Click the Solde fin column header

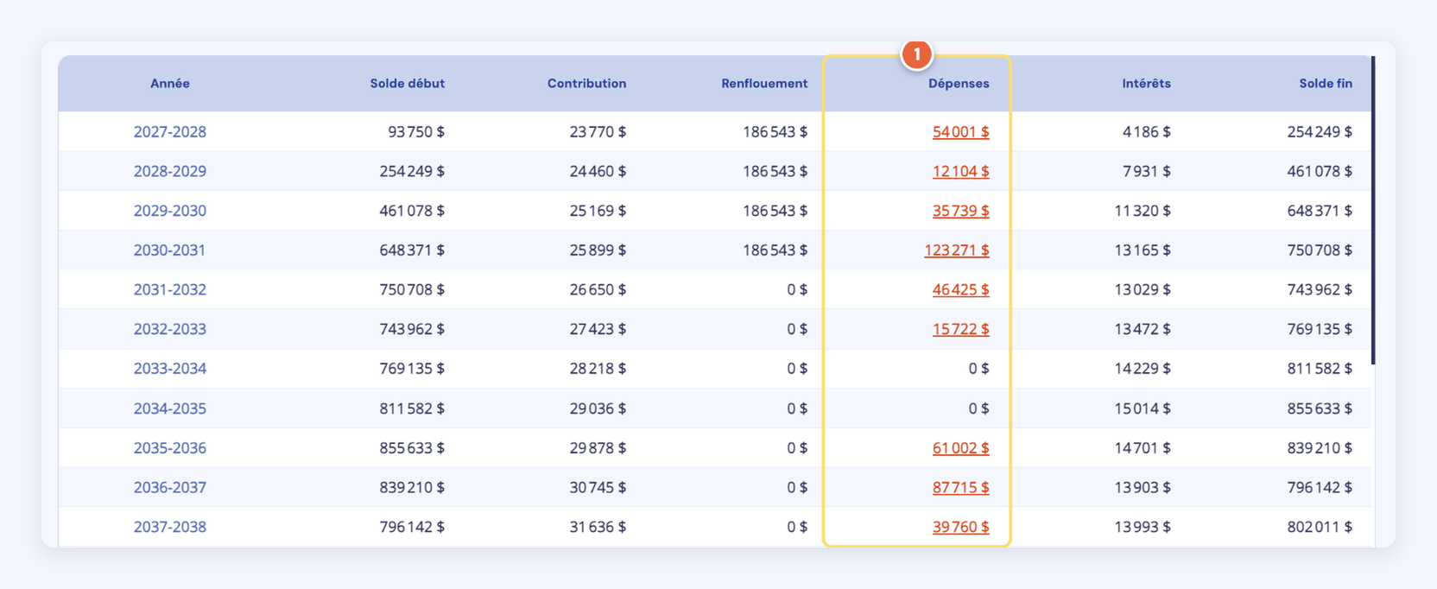(x=1326, y=84)
